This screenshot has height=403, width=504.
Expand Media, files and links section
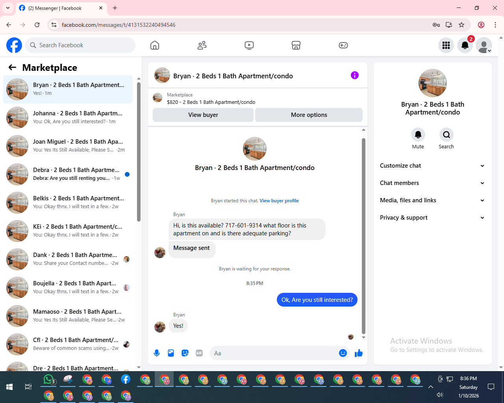[432, 200]
